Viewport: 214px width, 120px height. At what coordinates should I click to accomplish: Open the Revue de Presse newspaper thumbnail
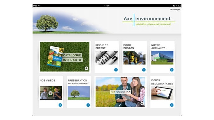[x=106, y=58]
